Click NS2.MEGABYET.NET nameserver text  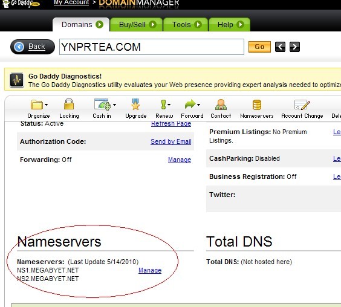tap(48, 279)
